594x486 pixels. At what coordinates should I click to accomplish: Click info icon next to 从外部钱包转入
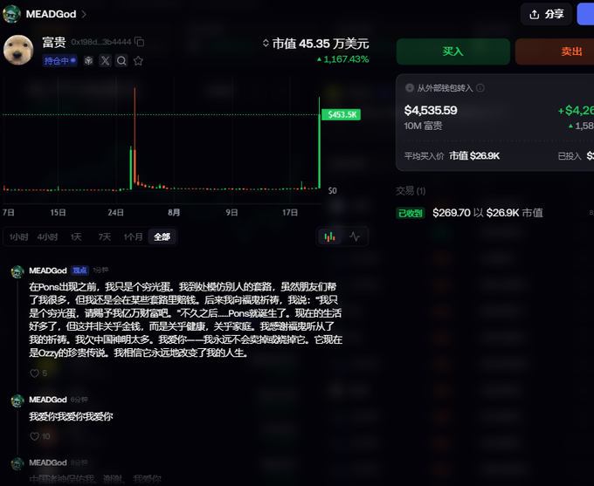480,88
